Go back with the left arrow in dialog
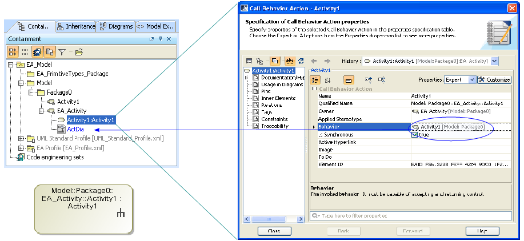This screenshot has width=524, height=241. pos(314,61)
